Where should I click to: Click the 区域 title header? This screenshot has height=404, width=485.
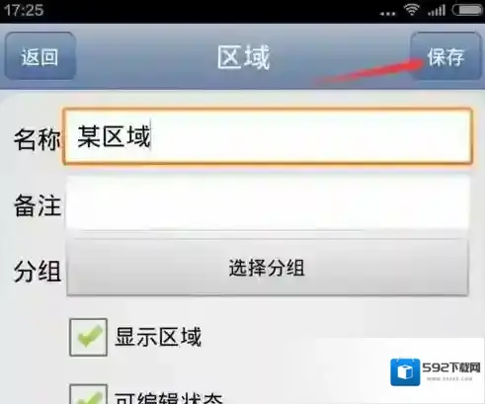click(x=244, y=57)
